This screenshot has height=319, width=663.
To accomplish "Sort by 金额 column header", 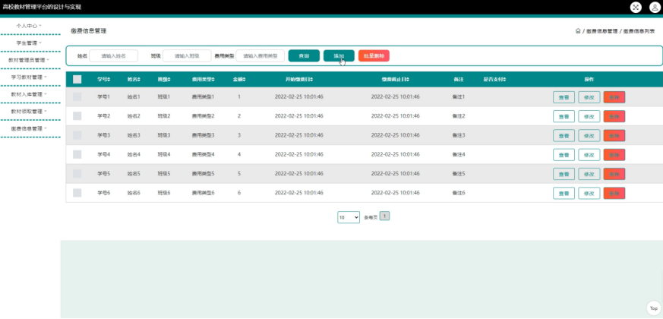I will 239,79.
